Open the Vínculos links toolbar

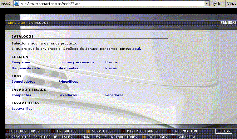tap(232, 3)
